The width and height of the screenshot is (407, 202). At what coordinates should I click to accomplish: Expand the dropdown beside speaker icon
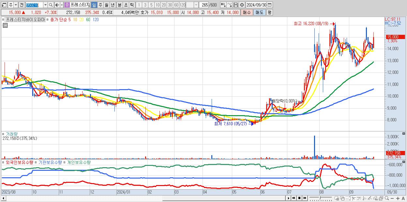62,5
